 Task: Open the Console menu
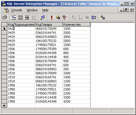(16, 10)
